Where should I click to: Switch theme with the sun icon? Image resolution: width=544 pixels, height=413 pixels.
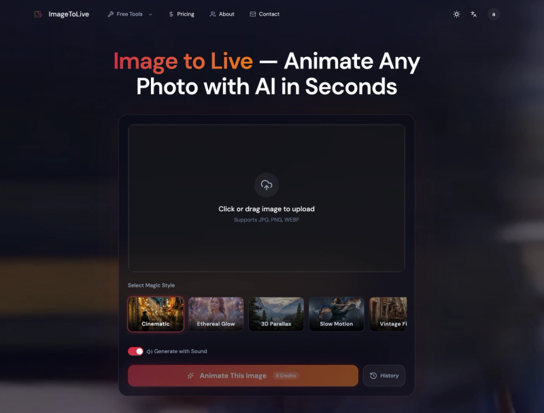click(x=456, y=14)
